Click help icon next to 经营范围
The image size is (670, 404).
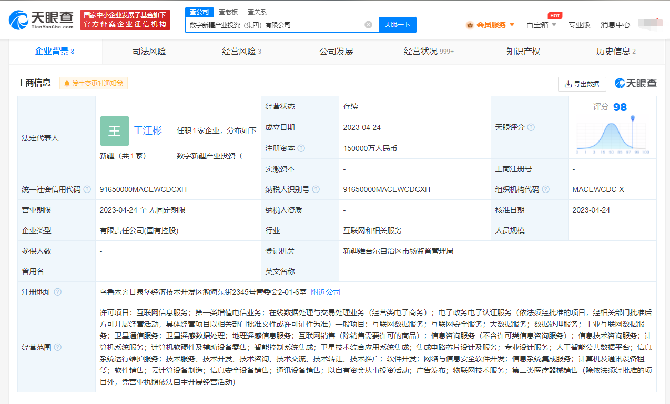(57, 347)
